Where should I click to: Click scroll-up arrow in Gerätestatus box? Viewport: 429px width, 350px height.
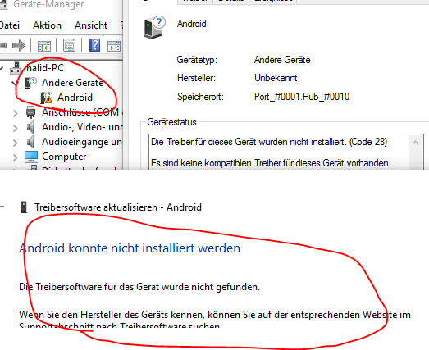(x=415, y=143)
